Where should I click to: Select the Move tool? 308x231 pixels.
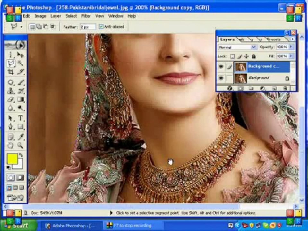[x=21, y=55]
